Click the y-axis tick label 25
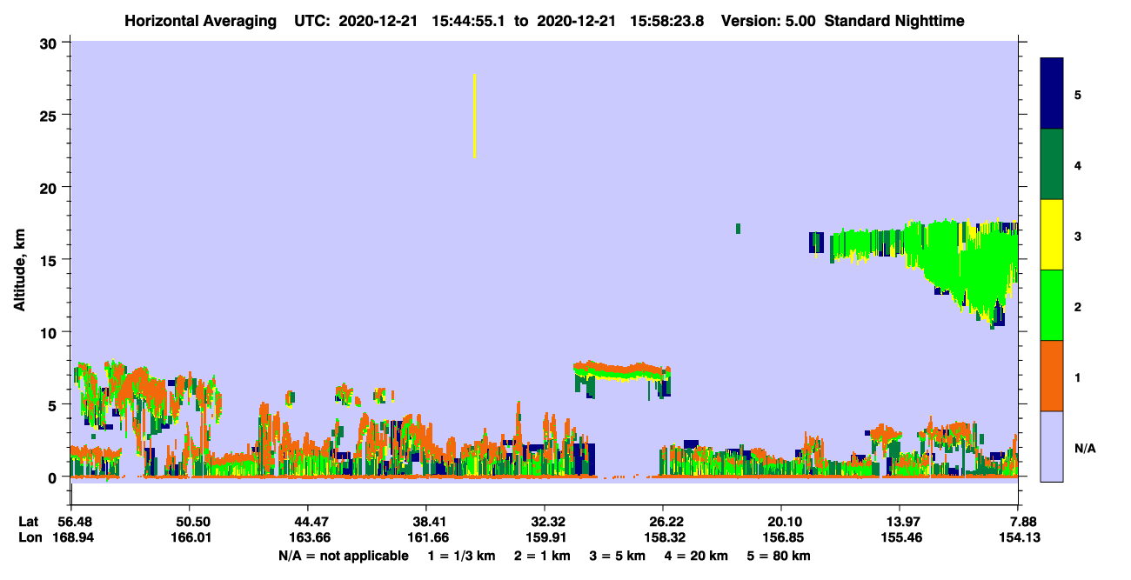 coord(50,115)
